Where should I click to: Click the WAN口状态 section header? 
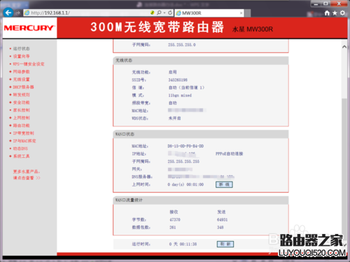coord(201,134)
